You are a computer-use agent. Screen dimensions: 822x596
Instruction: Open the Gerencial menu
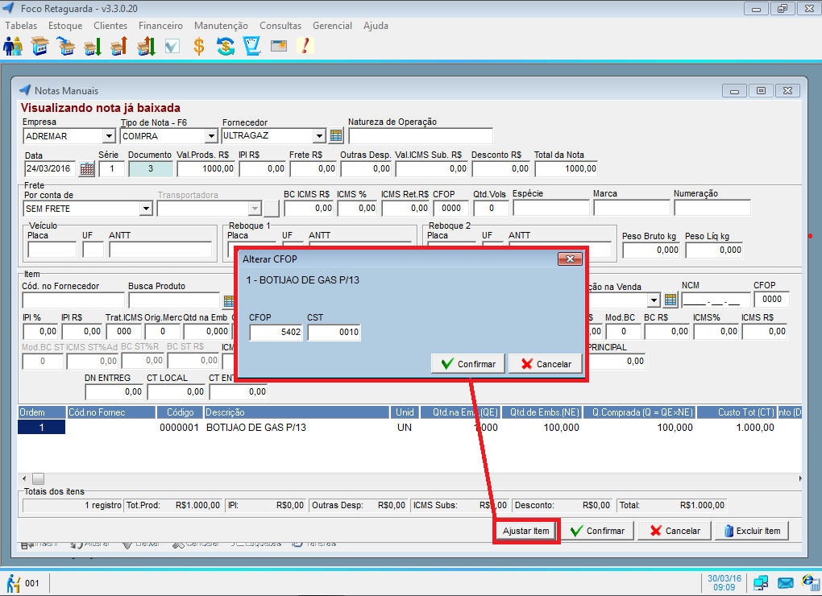[332, 26]
